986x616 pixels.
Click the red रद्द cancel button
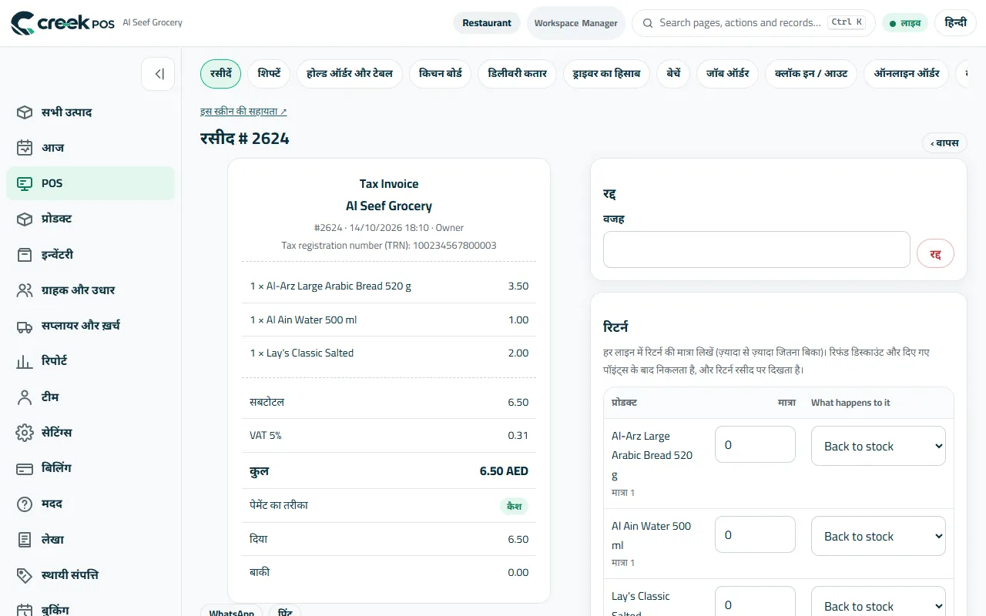[935, 253]
